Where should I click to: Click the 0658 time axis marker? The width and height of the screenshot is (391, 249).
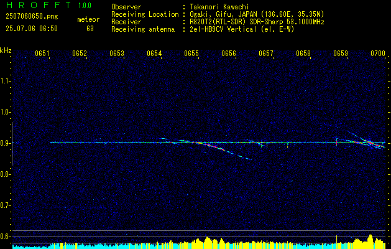coord(303,53)
